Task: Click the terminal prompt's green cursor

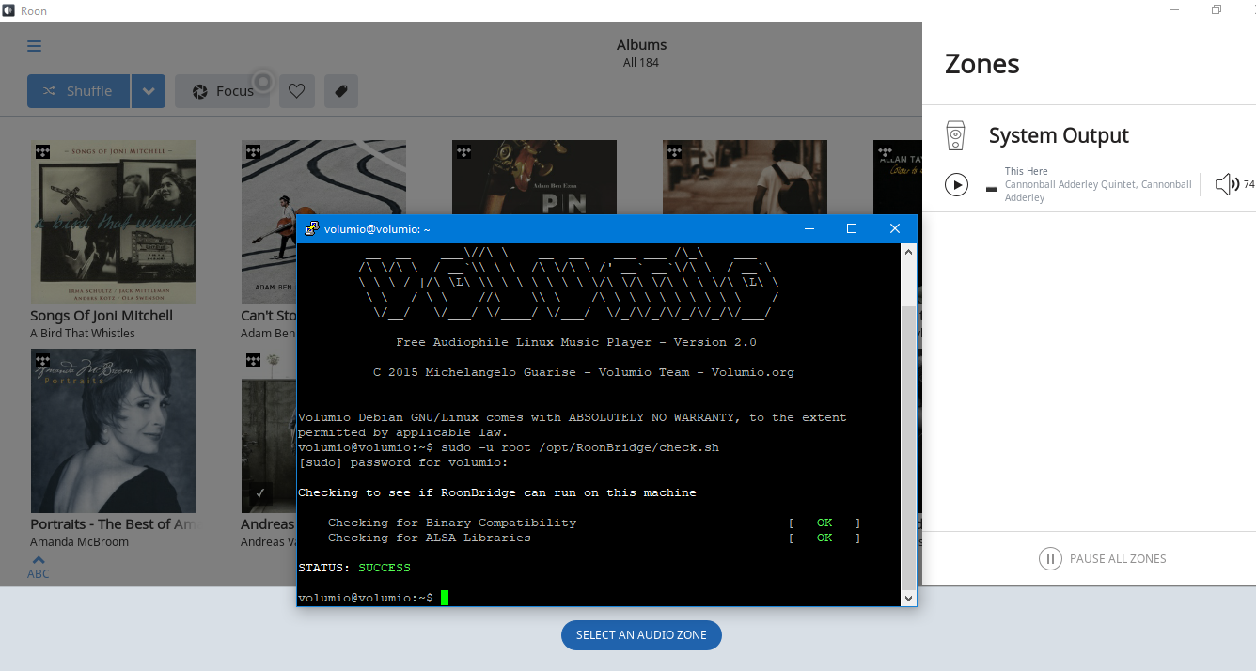Action: tap(445, 598)
